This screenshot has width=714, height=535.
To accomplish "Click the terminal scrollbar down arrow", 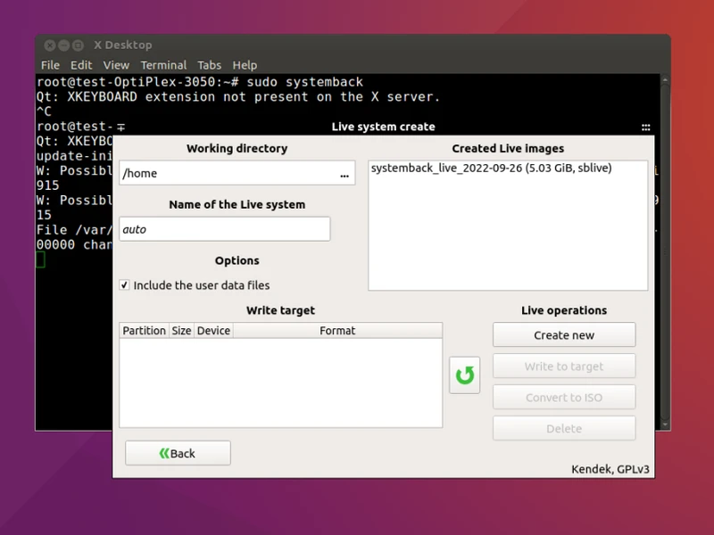I will (x=665, y=425).
